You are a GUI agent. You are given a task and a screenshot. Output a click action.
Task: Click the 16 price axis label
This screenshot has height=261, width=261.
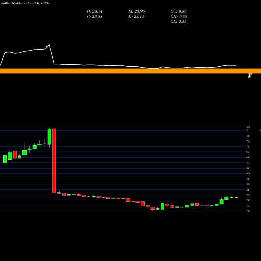coord(248,206)
